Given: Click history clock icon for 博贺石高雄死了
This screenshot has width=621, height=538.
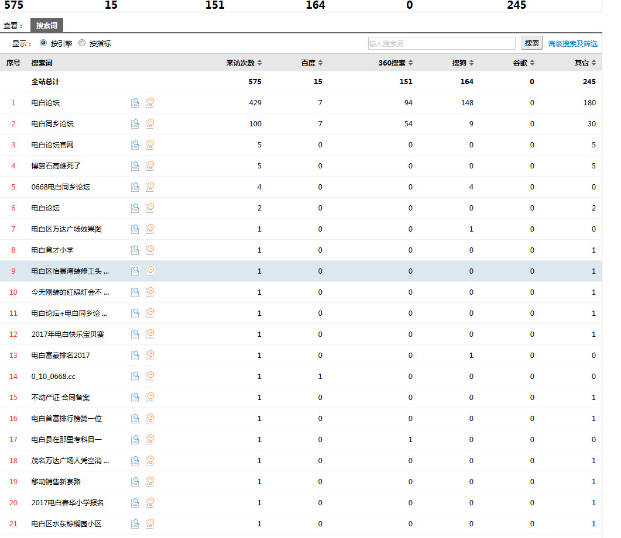Looking at the screenshot, I should coord(150,166).
